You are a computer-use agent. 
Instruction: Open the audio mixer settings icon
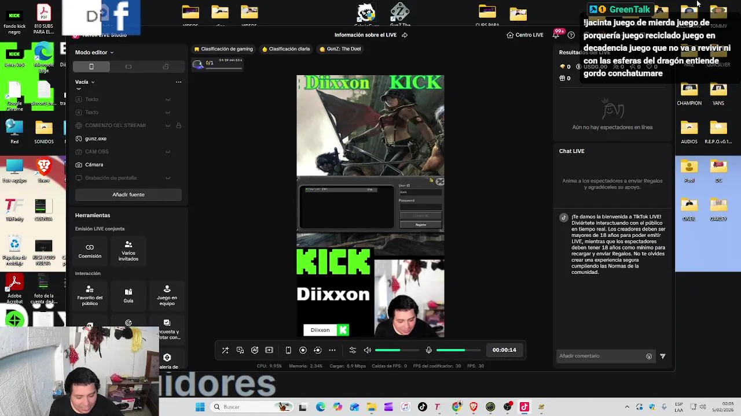pos(353,350)
